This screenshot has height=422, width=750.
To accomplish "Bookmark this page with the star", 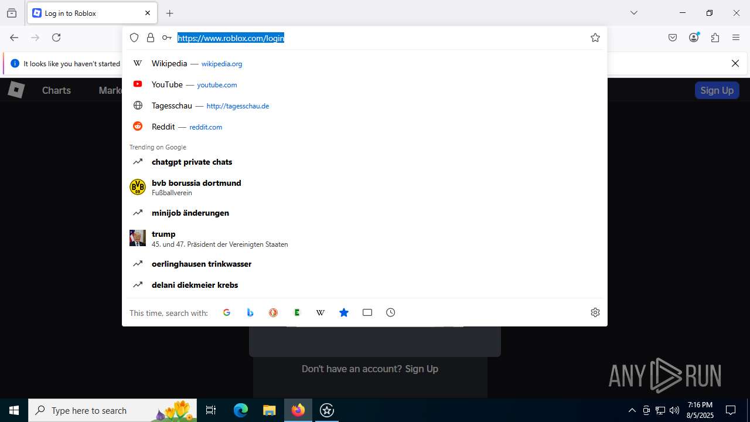I will point(595,38).
